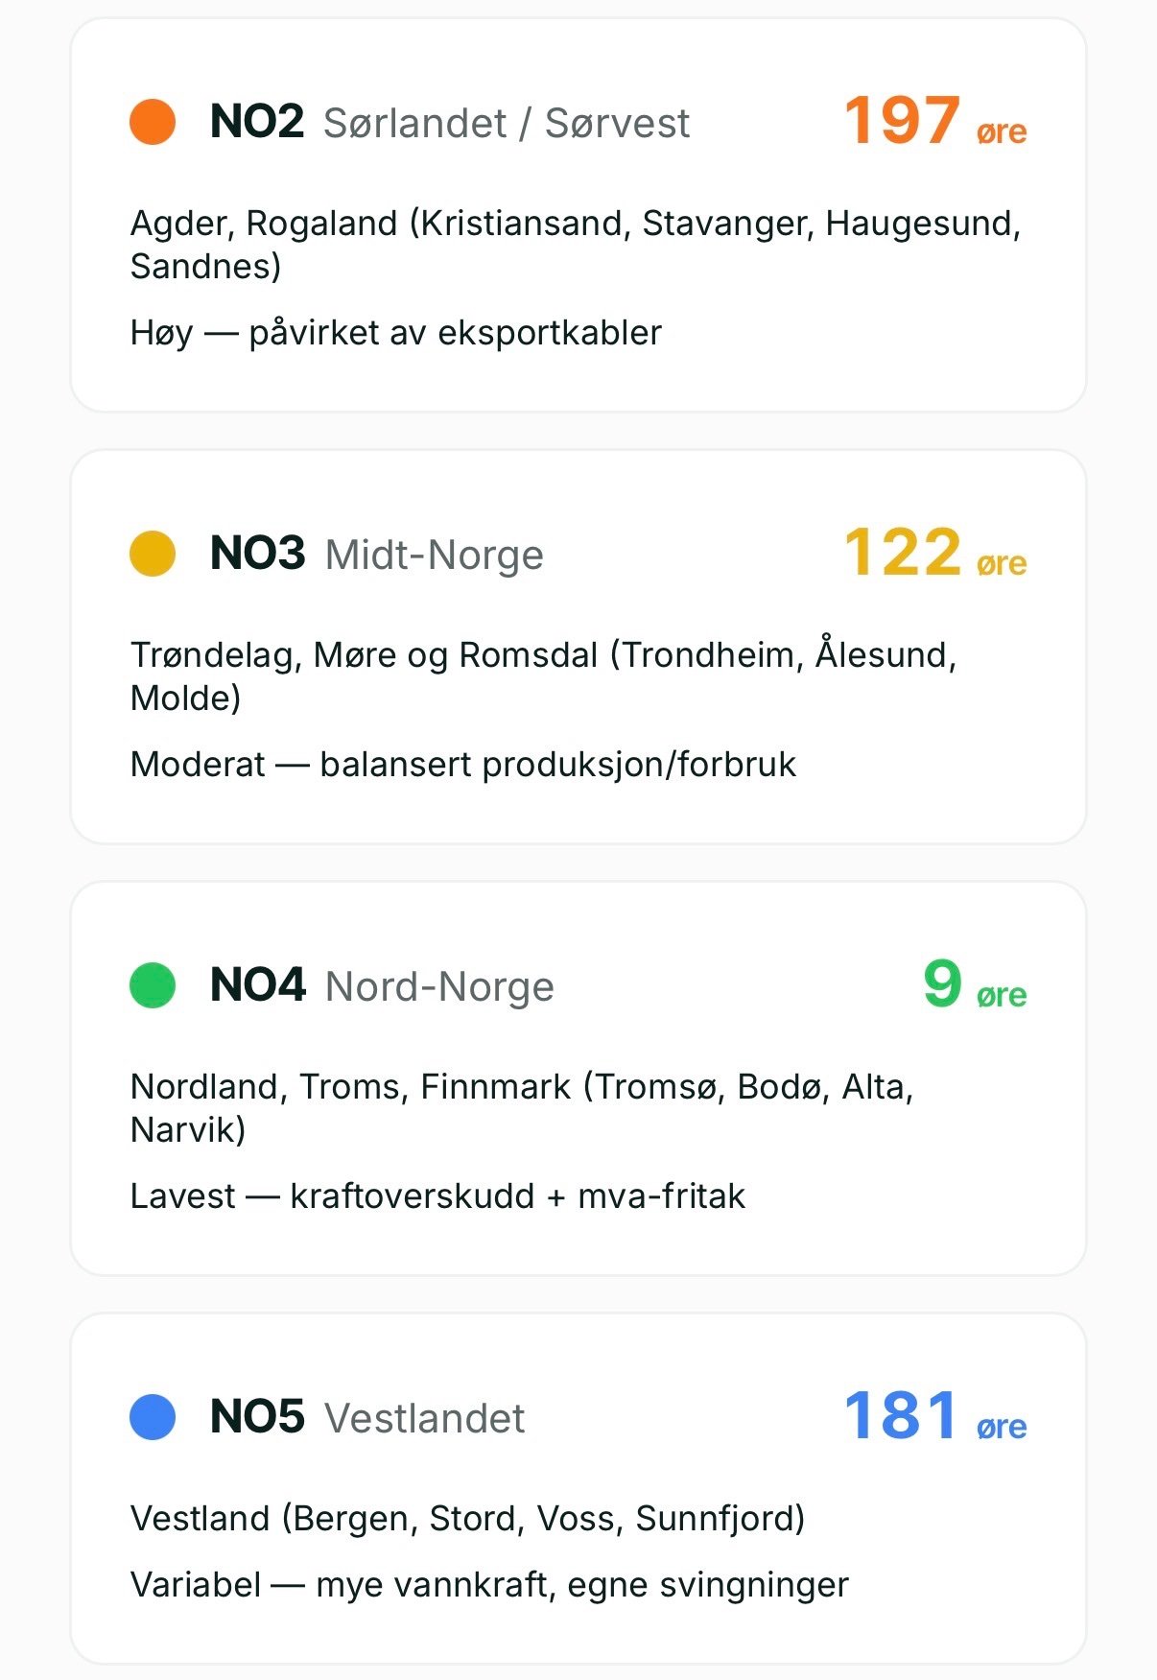Select the NO4 zone code heading

[x=257, y=985]
